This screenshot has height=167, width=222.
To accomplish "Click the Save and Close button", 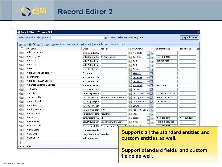I will point(99,44).
